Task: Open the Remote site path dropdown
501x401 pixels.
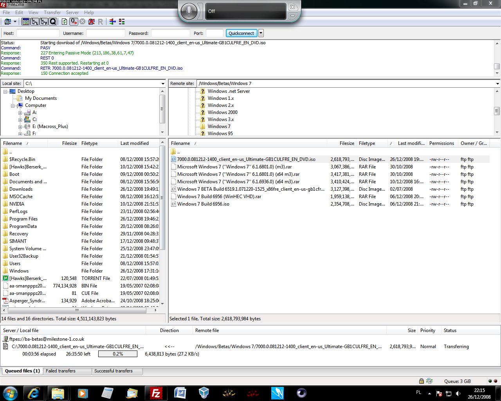Action: point(497,83)
